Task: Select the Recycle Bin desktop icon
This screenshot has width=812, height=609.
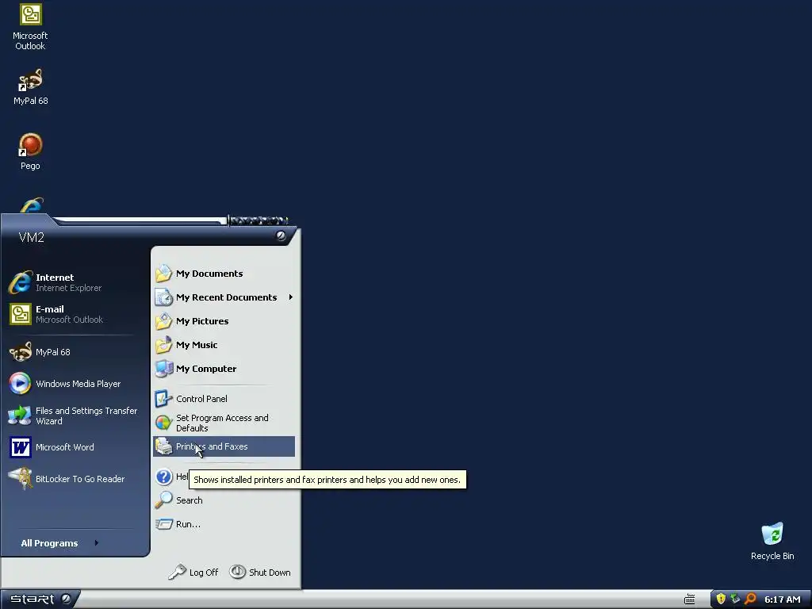Action: (x=772, y=541)
